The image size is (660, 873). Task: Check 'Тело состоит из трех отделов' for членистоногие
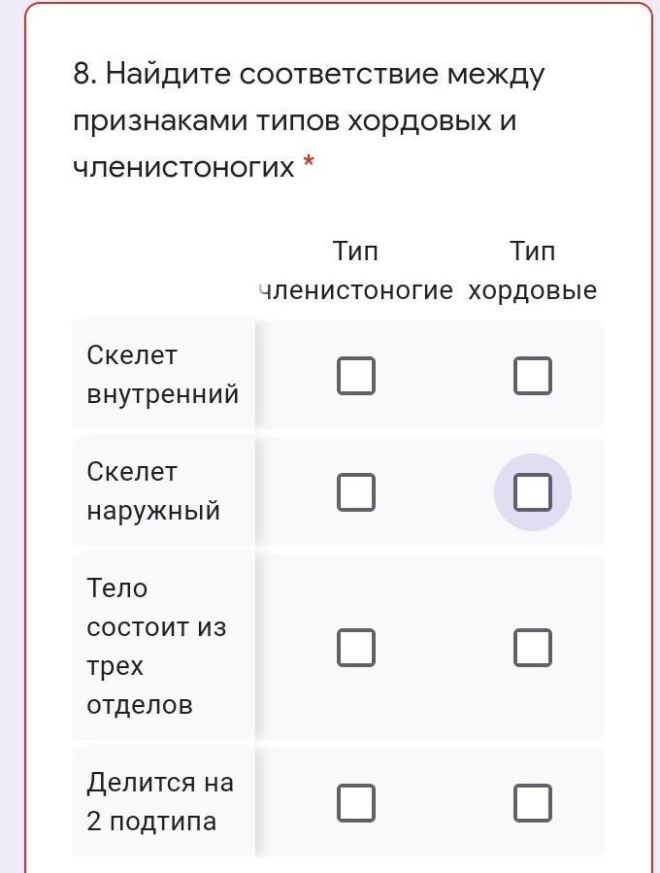click(x=356, y=648)
